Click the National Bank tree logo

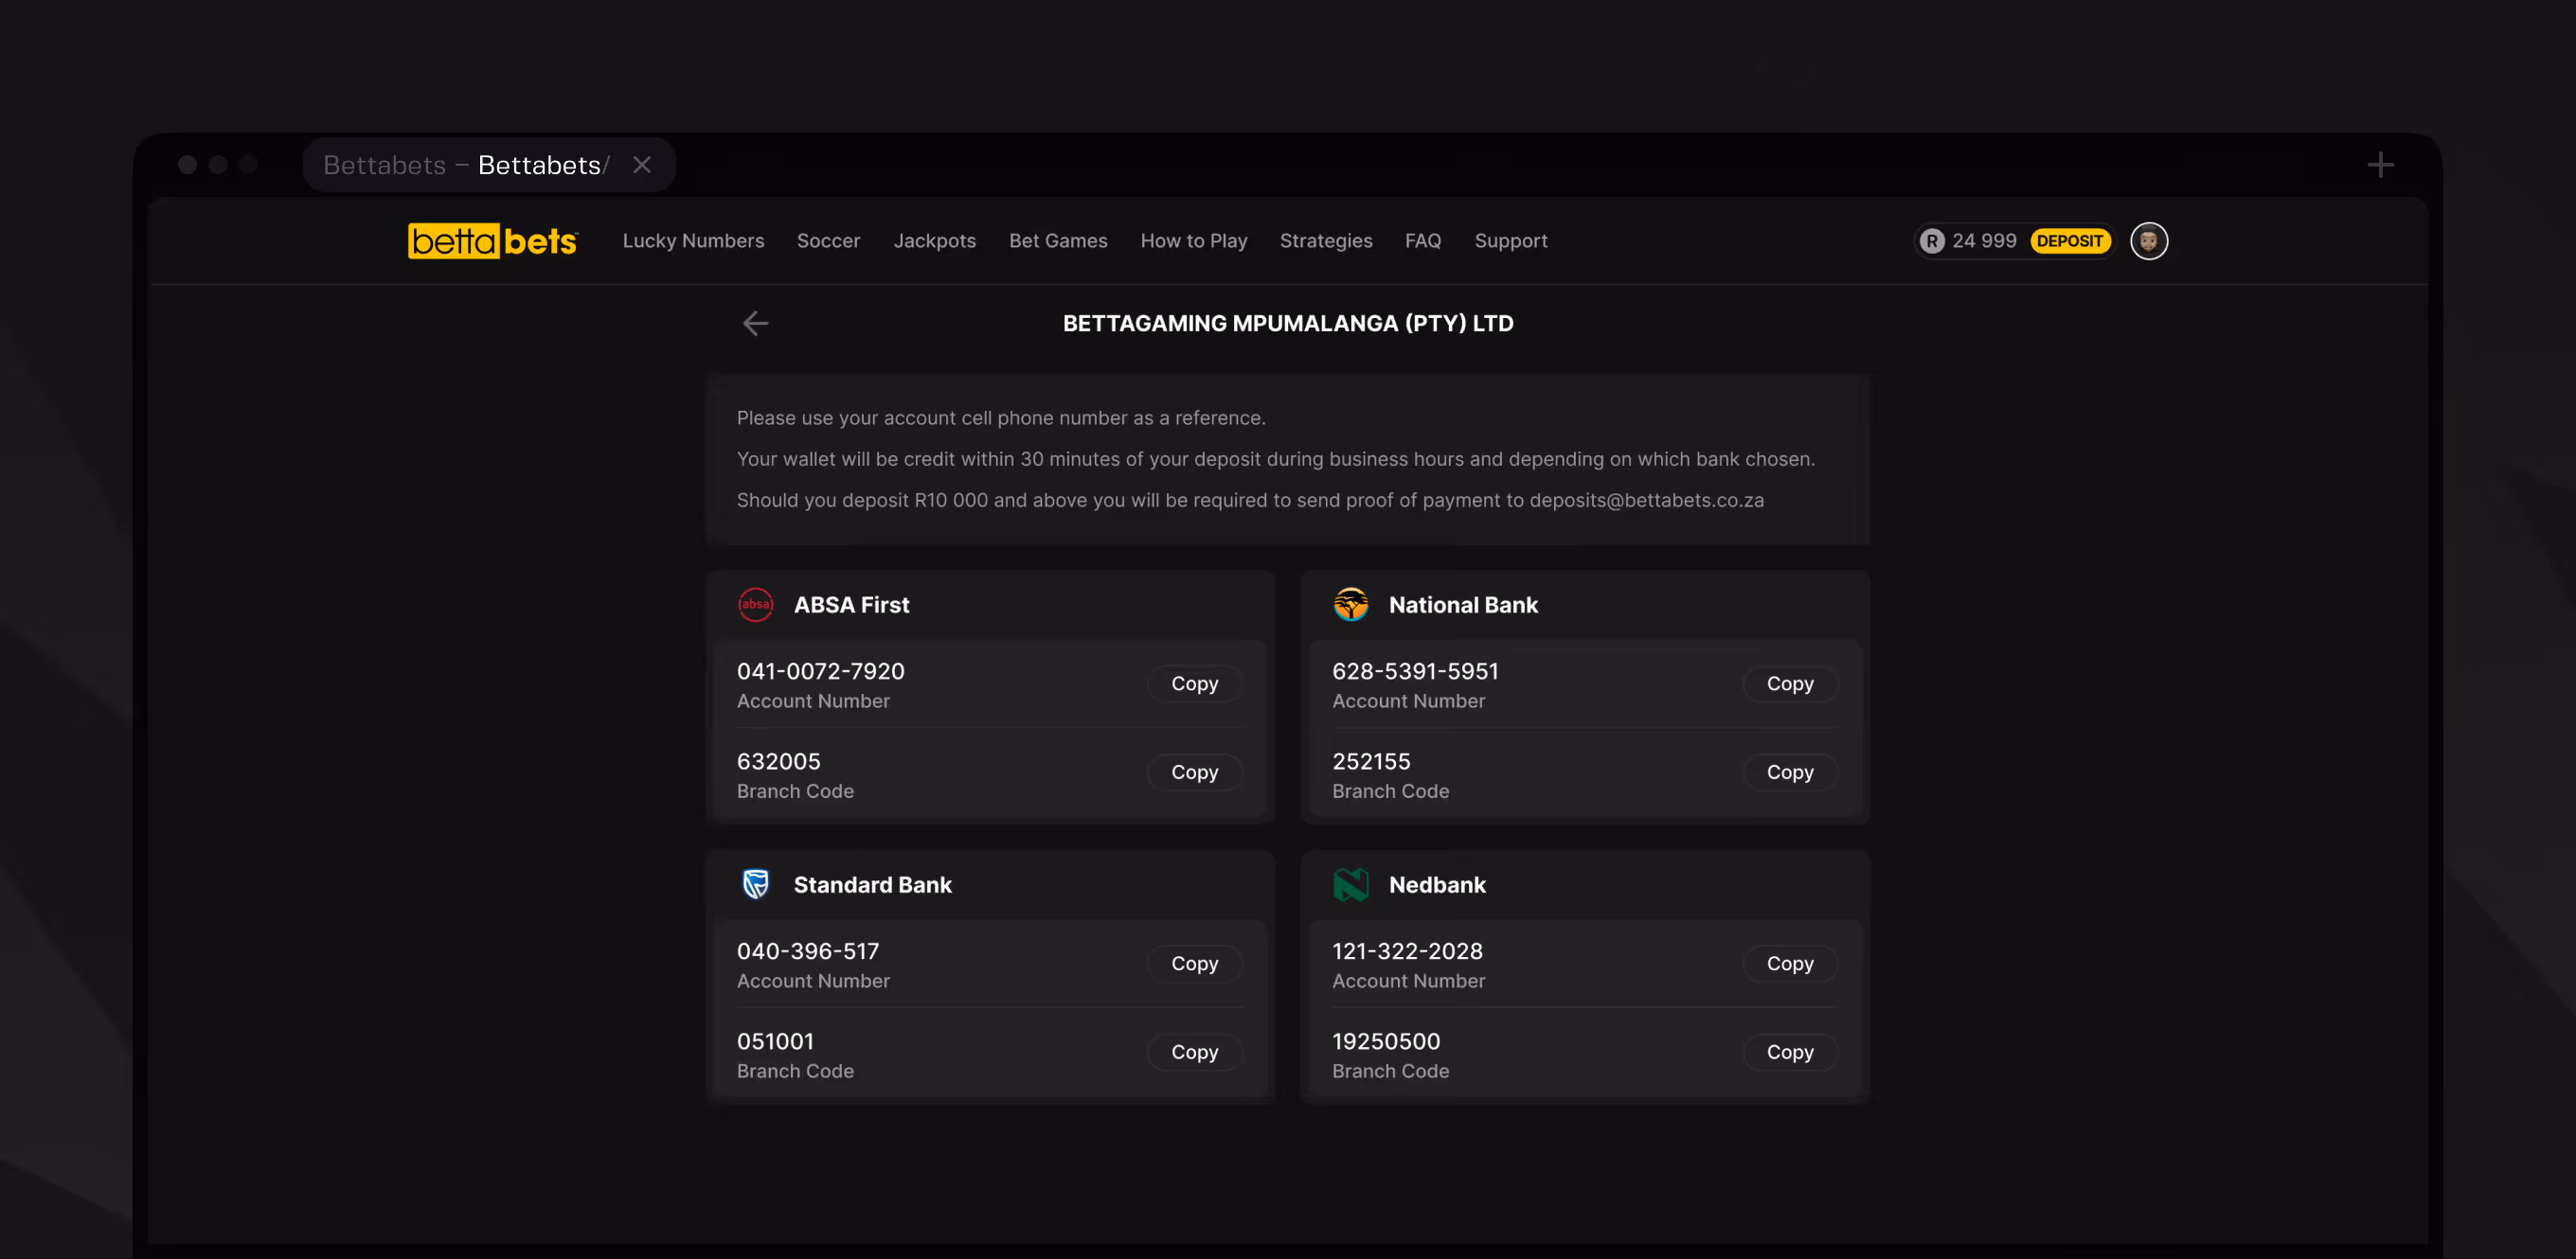1350,605
